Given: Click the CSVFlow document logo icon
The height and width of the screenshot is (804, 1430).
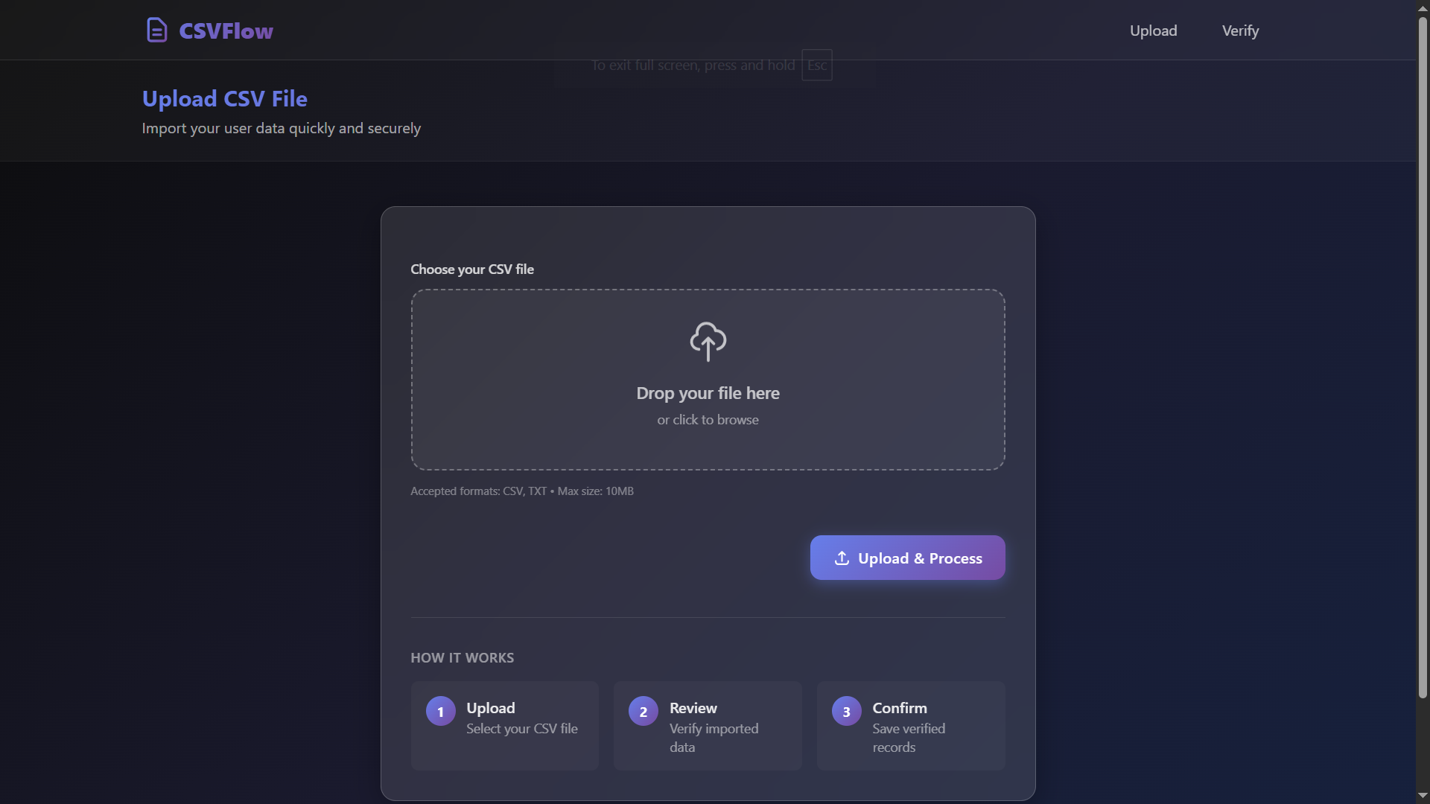Looking at the screenshot, I should 156,31.
